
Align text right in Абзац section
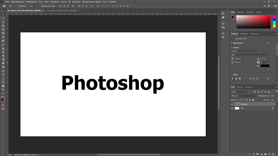tap(240, 79)
